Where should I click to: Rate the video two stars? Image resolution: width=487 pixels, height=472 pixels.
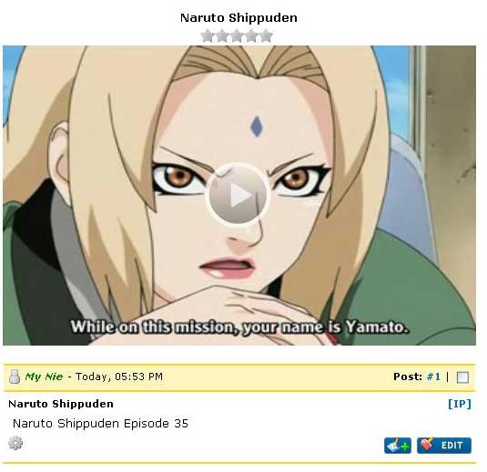pyautogui.click(x=222, y=36)
